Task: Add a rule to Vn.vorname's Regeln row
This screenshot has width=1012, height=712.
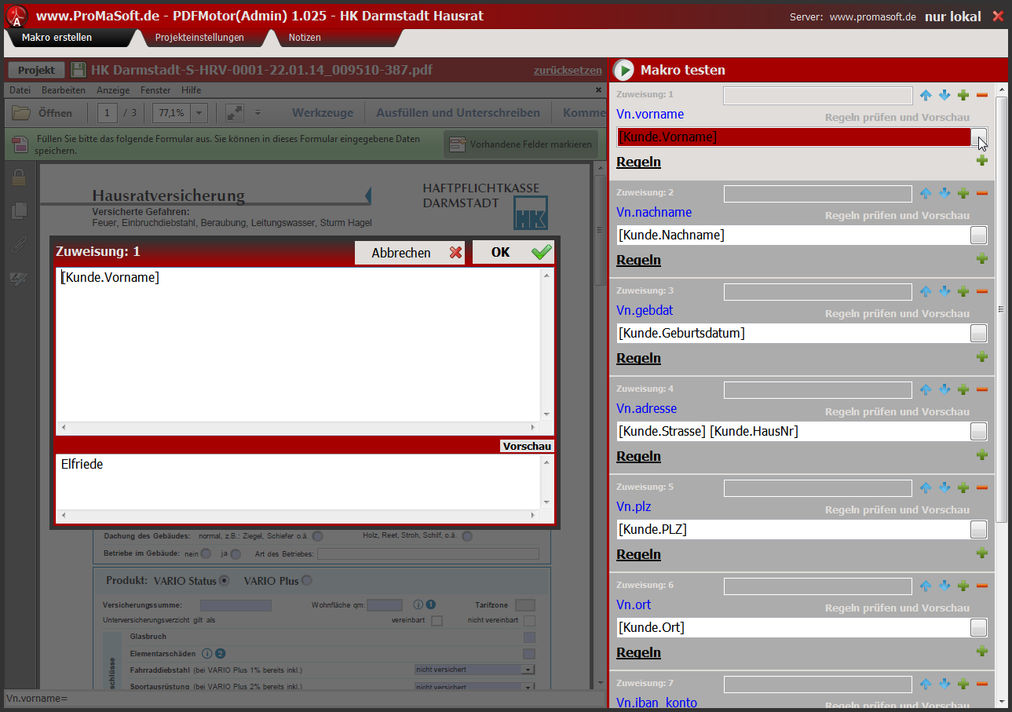Action: (981, 161)
